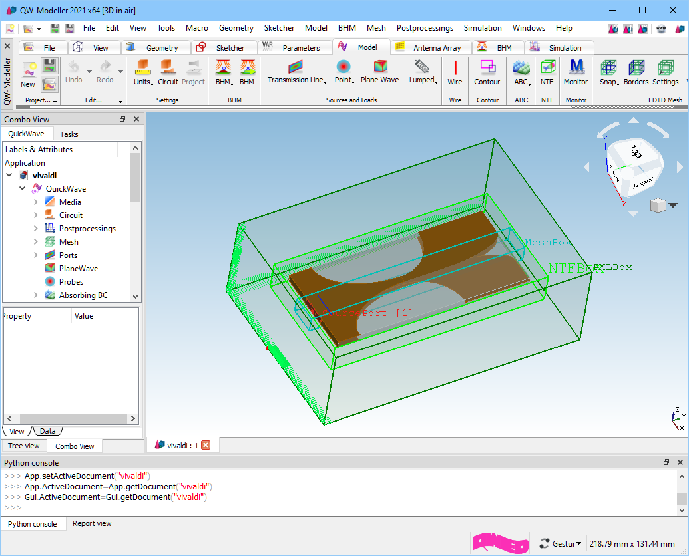Viewport: 689px width, 556px height.
Task: Open the navigation cube view menu dropdown
Action: pyautogui.click(x=673, y=205)
